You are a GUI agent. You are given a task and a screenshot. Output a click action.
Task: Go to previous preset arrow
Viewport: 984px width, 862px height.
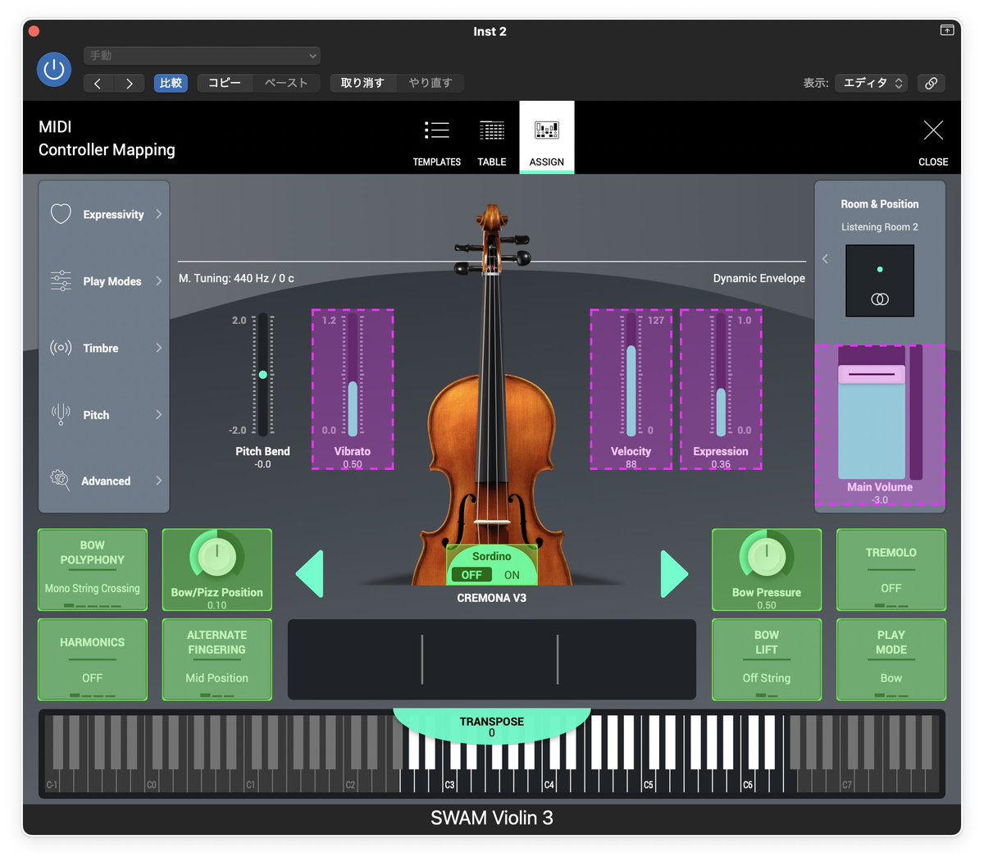(x=98, y=83)
